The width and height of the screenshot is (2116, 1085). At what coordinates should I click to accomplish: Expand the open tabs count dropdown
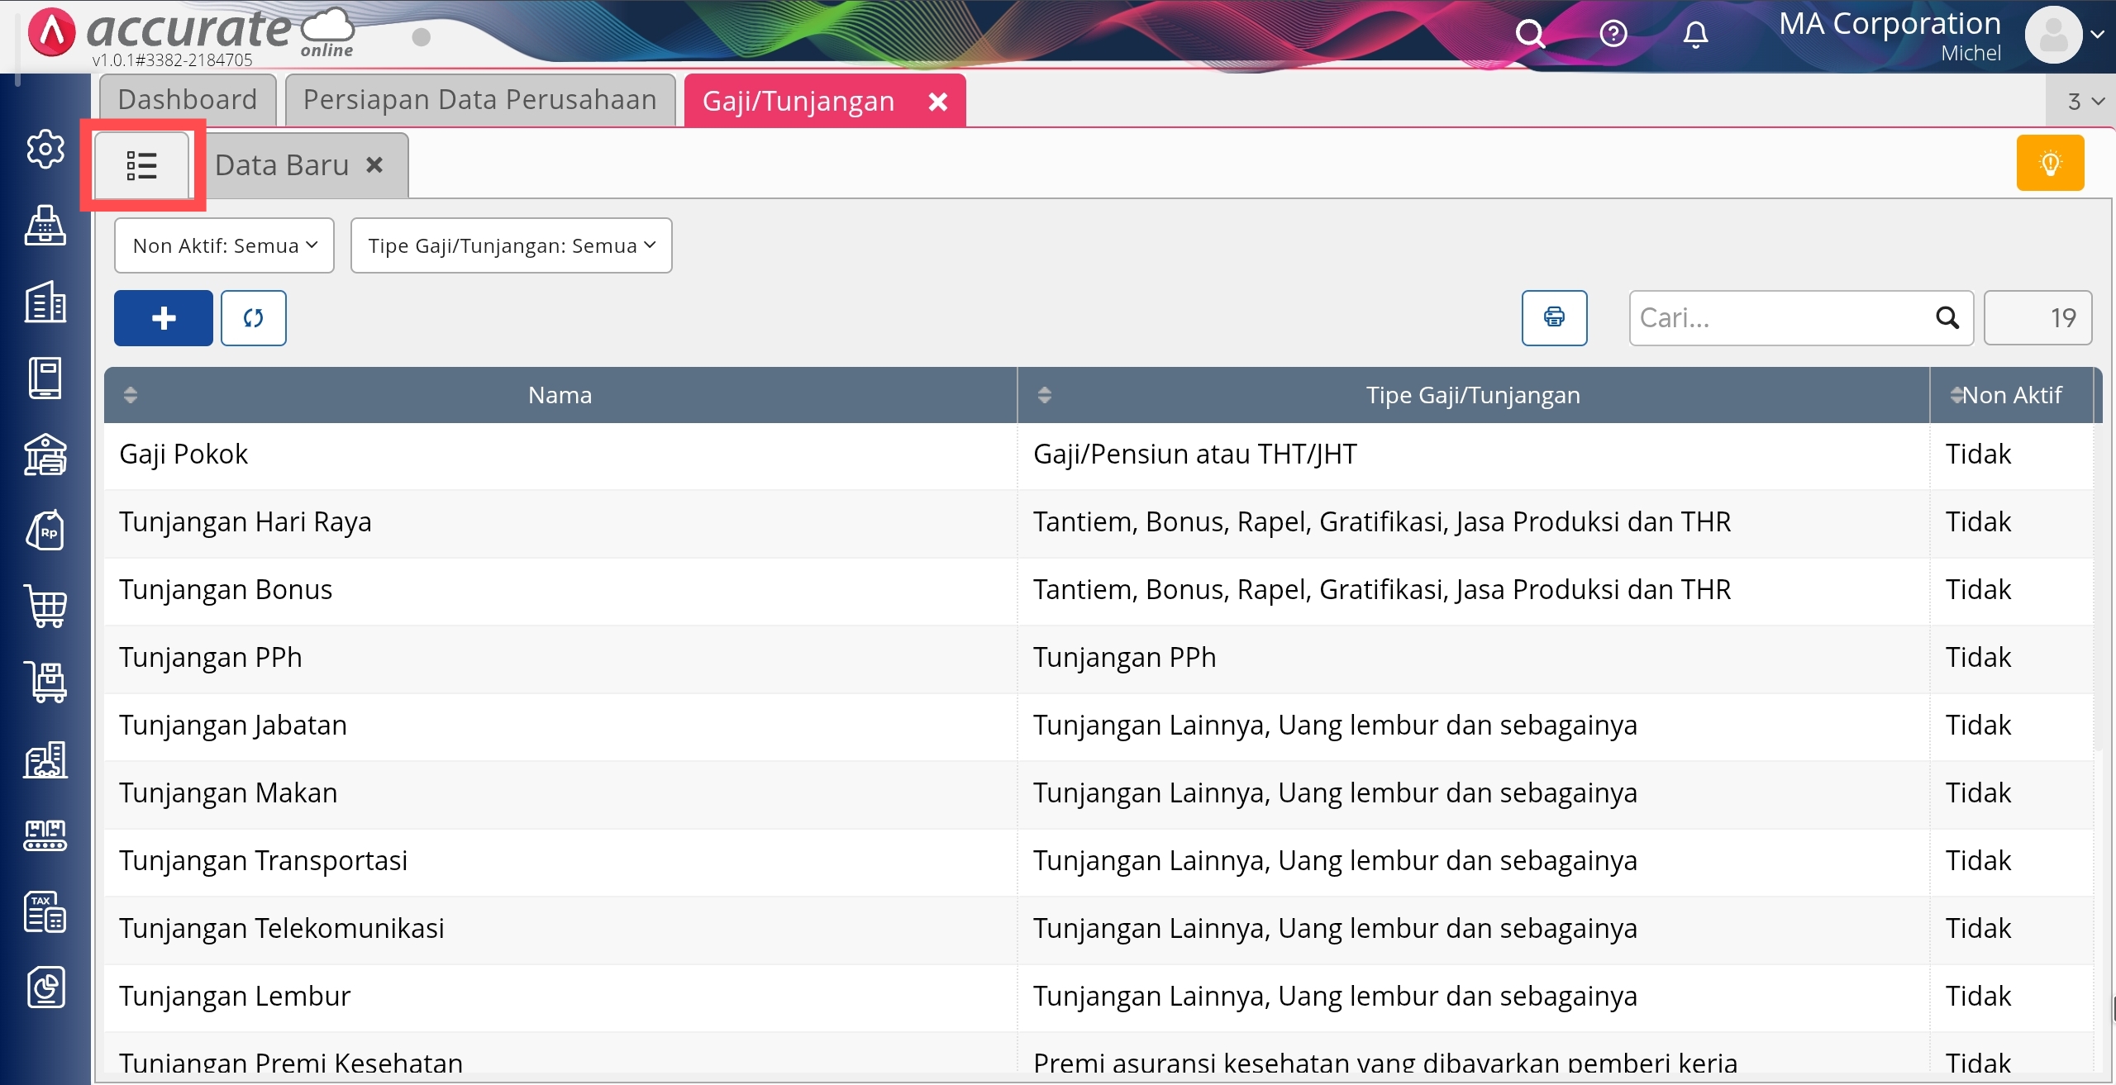2085,102
